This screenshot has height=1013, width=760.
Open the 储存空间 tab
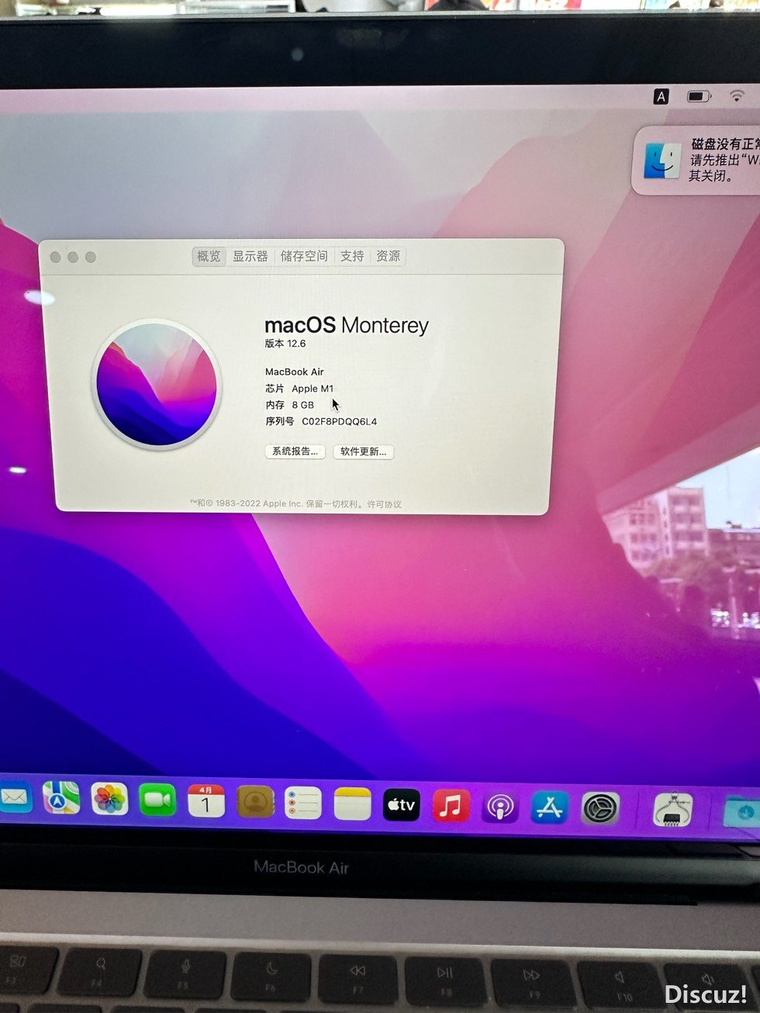pos(304,256)
